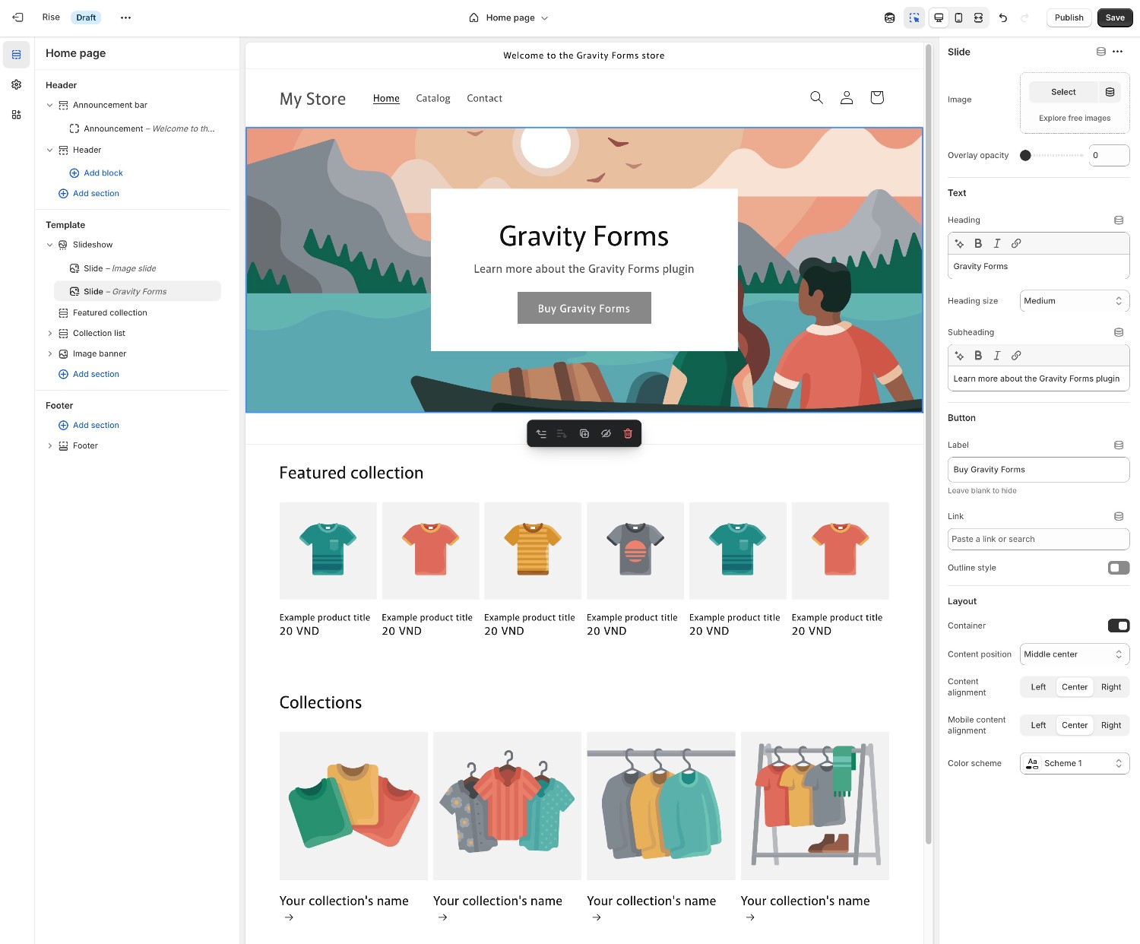Toggle the Container switch off

coord(1119,626)
